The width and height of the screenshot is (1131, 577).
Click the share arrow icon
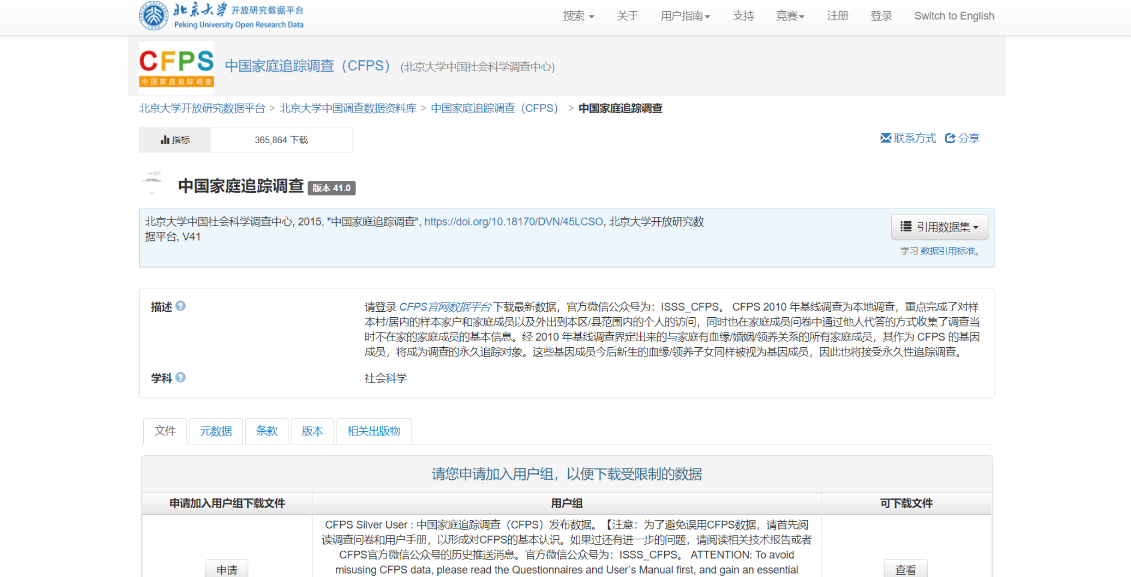(x=950, y=138)
